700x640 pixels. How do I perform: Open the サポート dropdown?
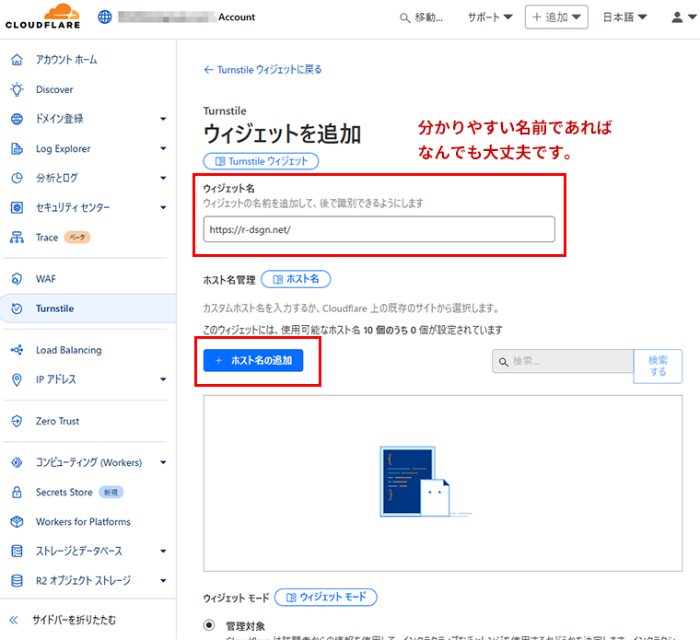(490, 17)
